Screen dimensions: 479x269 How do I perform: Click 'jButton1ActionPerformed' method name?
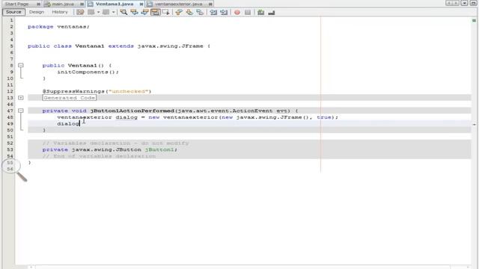click(132, 111)
